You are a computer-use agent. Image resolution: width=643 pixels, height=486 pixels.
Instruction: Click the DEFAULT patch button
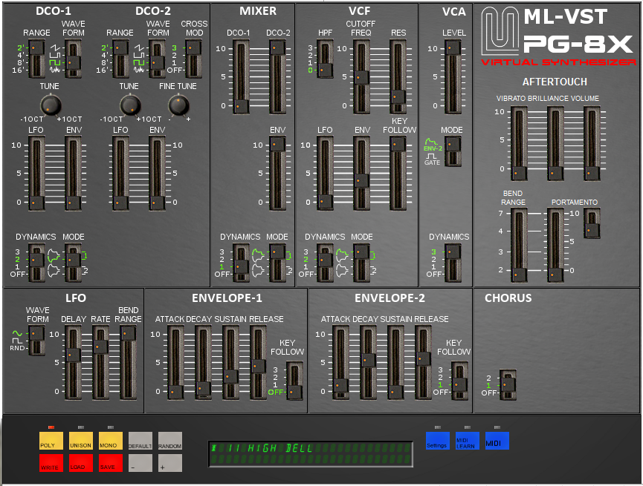click(140, 441)
